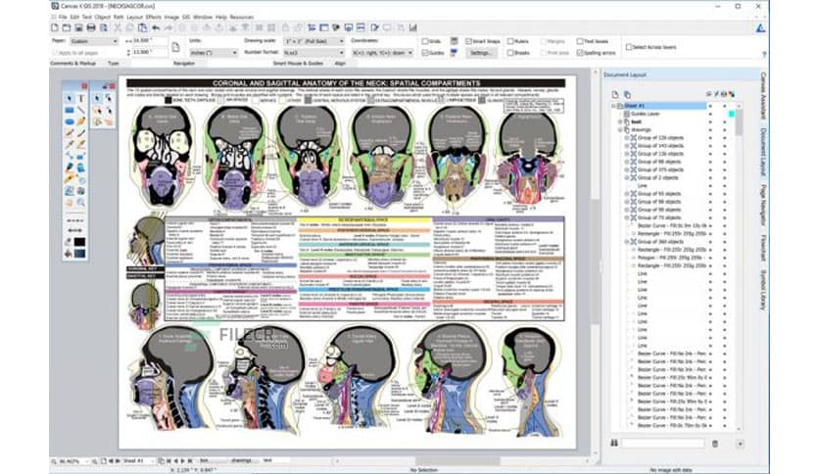Select the Rectangle tool in toolbox
Screen dimensions: 819x474
(x=69, y=110)
